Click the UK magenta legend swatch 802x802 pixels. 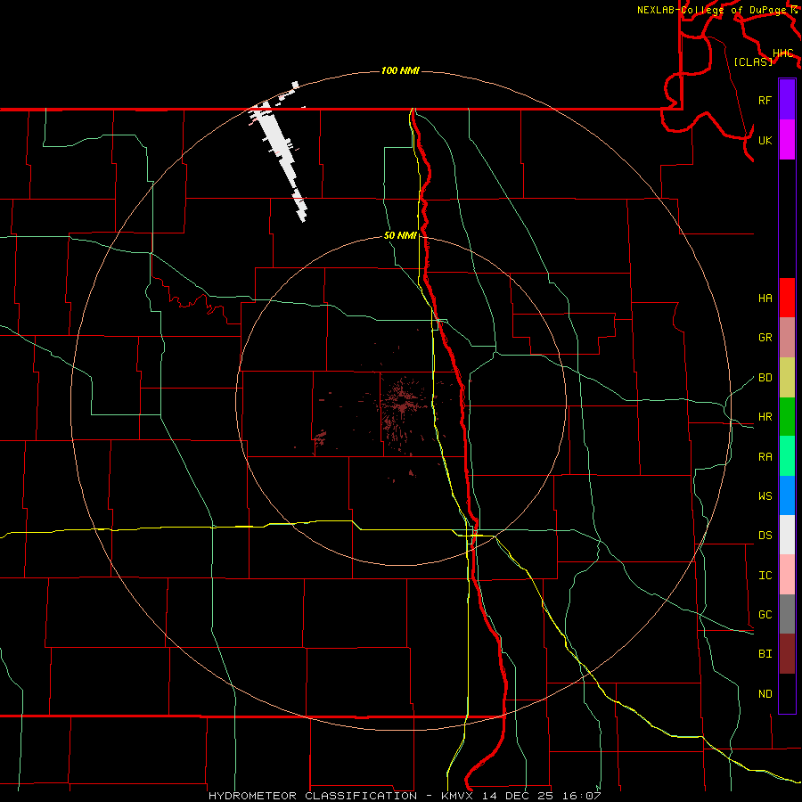787,140
